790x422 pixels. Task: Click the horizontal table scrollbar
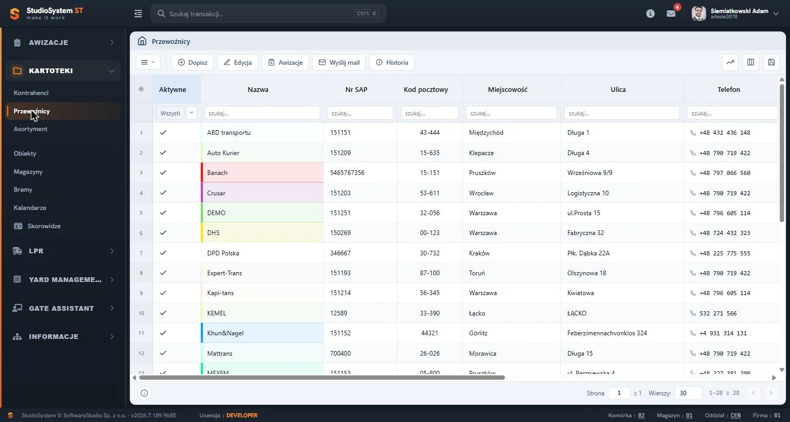tap(322, 377)
